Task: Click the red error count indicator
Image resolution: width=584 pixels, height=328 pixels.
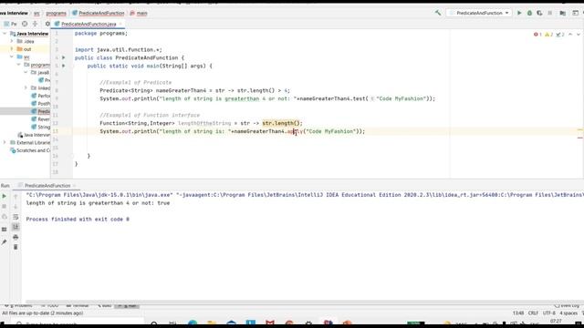Action: point(537,35)
